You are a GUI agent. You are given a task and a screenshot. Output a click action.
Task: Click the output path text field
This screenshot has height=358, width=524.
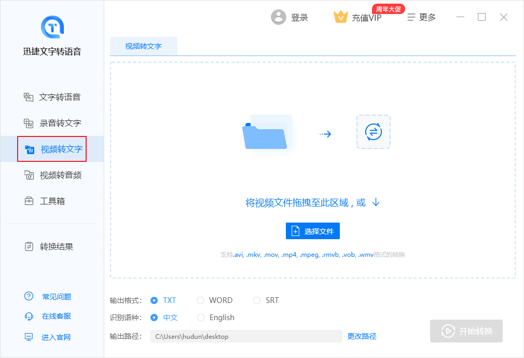[x=246, y=336]
